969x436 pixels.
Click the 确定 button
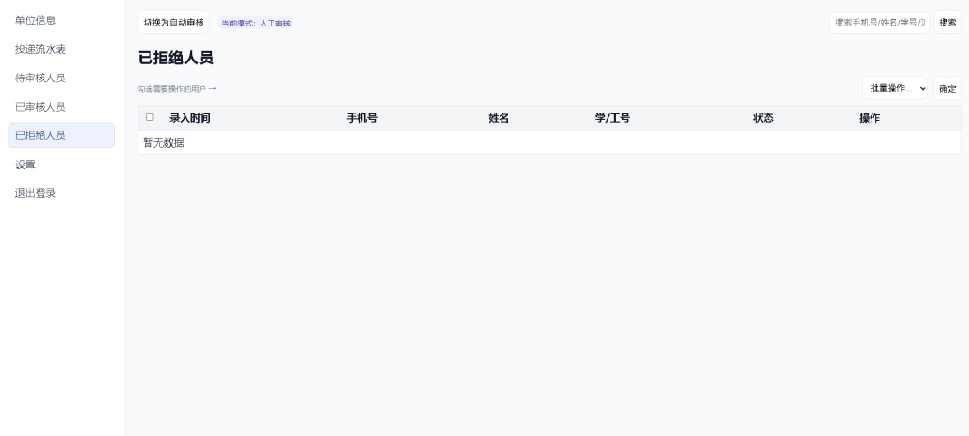coord(947,89)
